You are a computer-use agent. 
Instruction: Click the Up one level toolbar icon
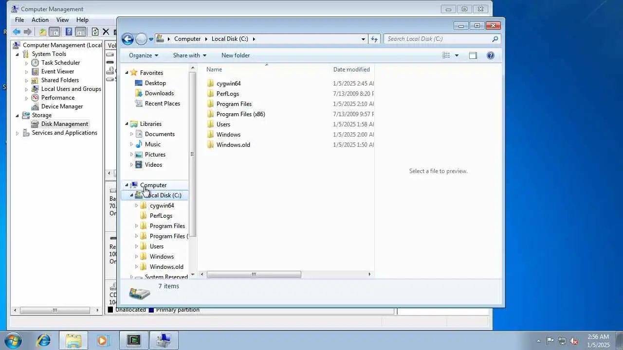pos(43,32)
